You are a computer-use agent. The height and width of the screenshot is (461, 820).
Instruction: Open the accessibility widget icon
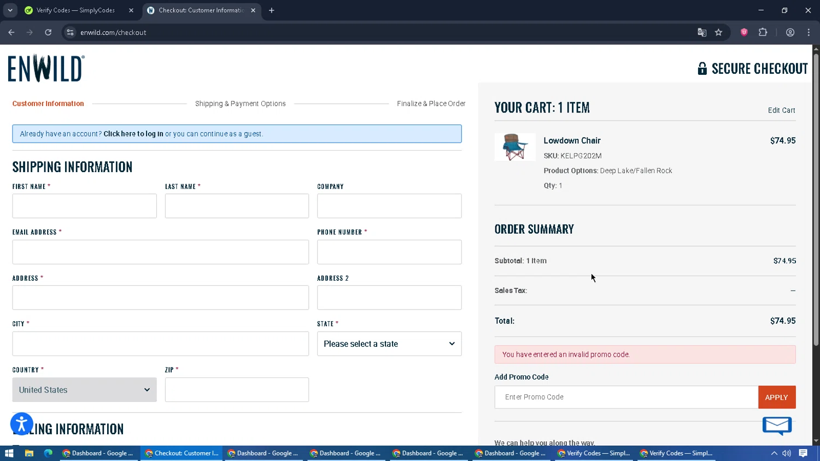coord(22,424)
